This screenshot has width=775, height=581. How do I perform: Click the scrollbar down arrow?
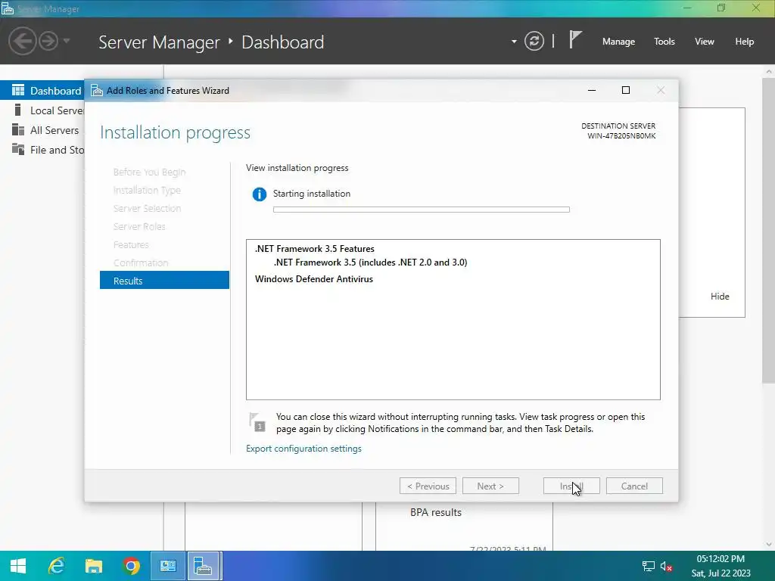(769, 544)
